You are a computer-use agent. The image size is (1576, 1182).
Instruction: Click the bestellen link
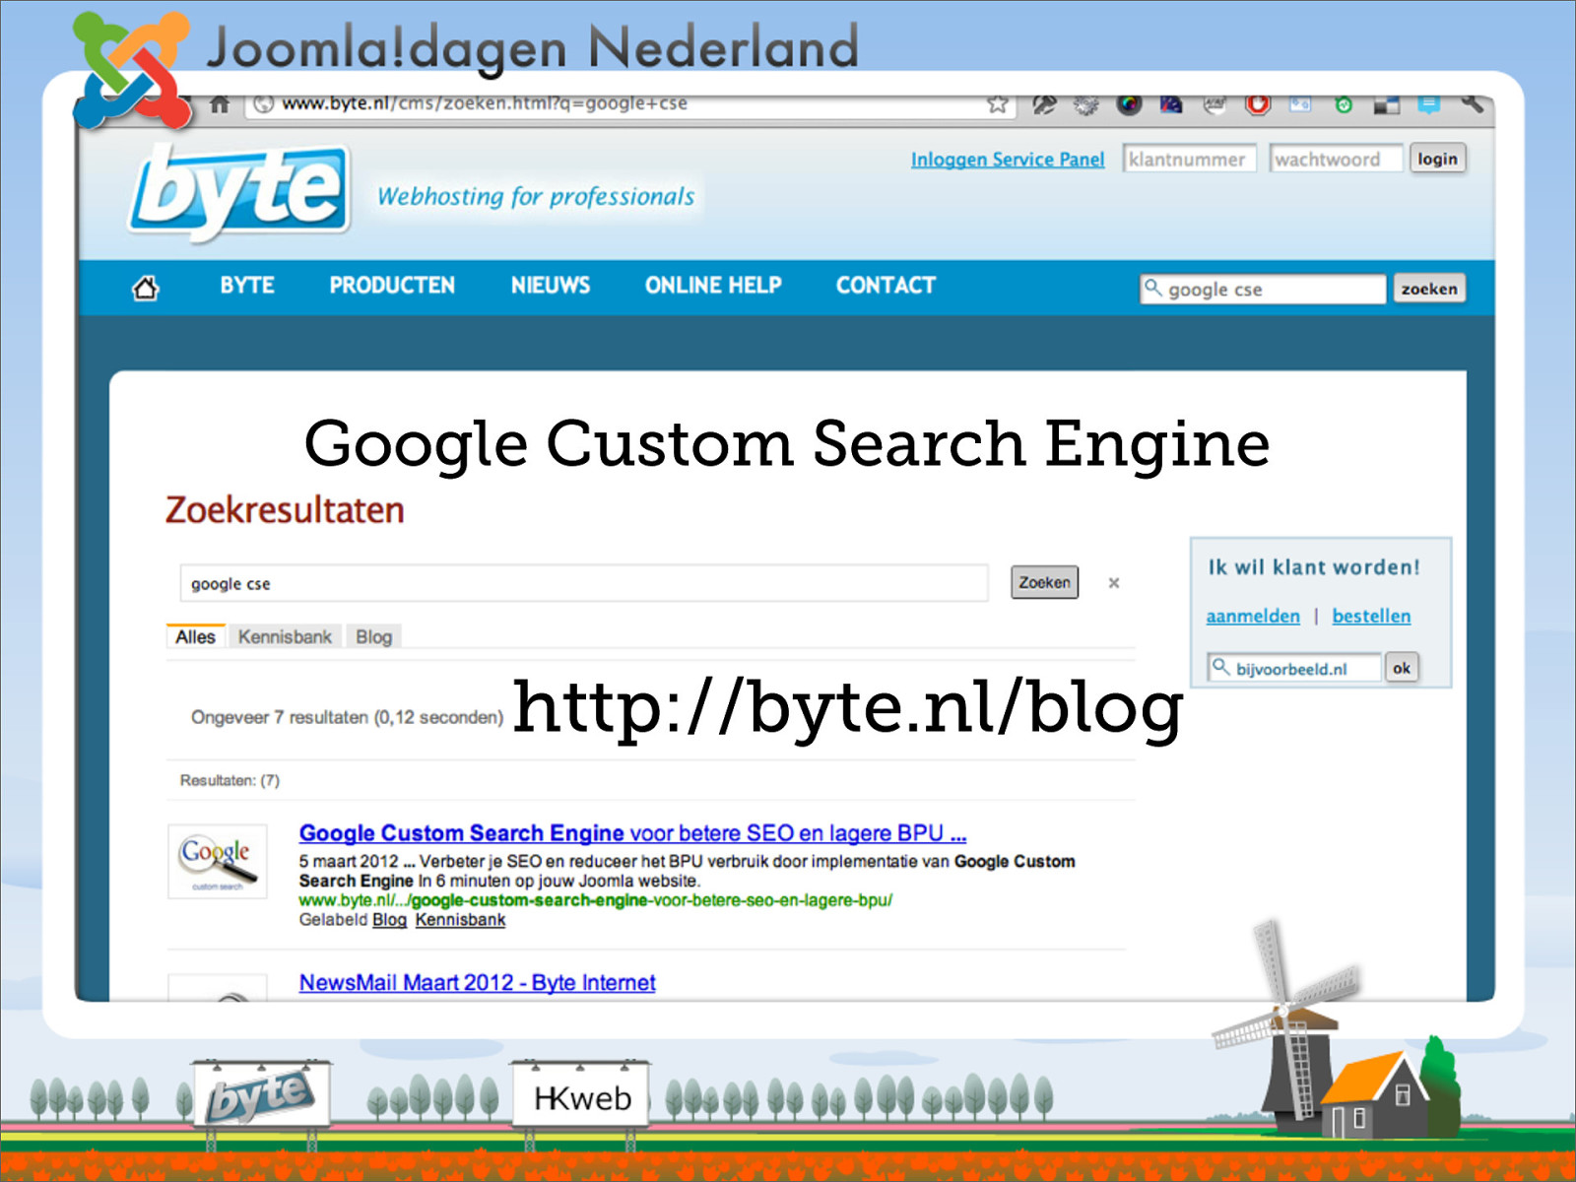(1371, 616)
